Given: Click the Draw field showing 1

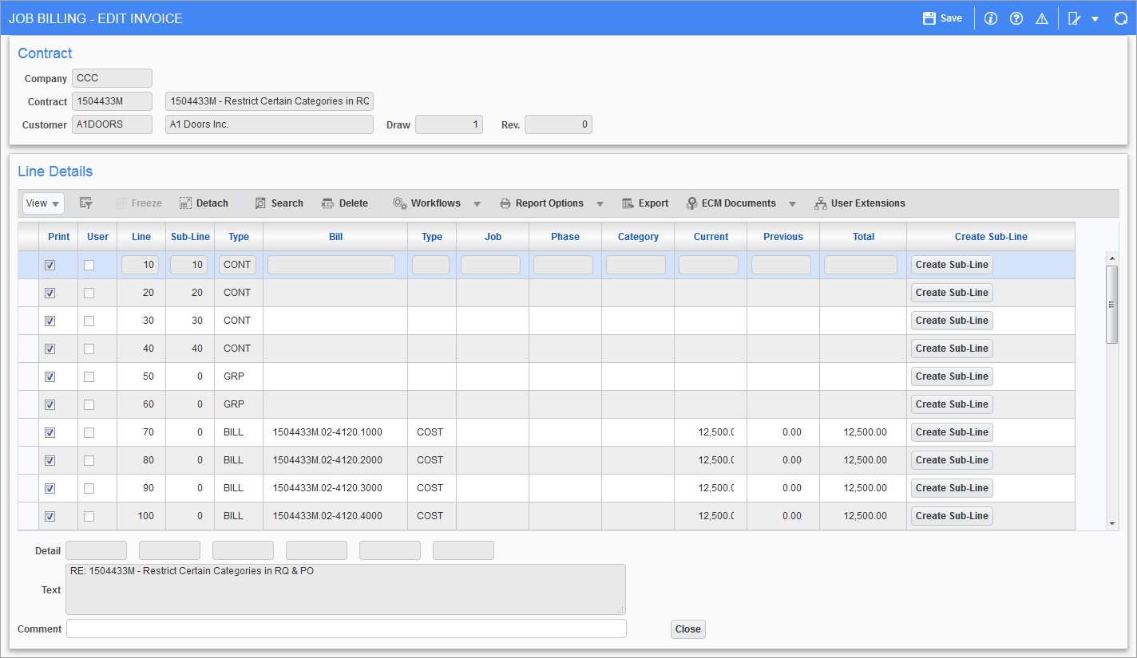Looking at the screenshot, I should point(449,124).
